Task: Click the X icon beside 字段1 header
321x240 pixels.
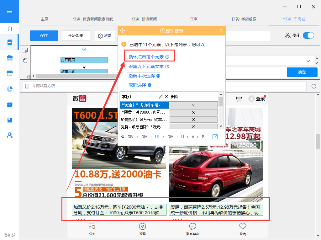Action: (x=166, y=97)
